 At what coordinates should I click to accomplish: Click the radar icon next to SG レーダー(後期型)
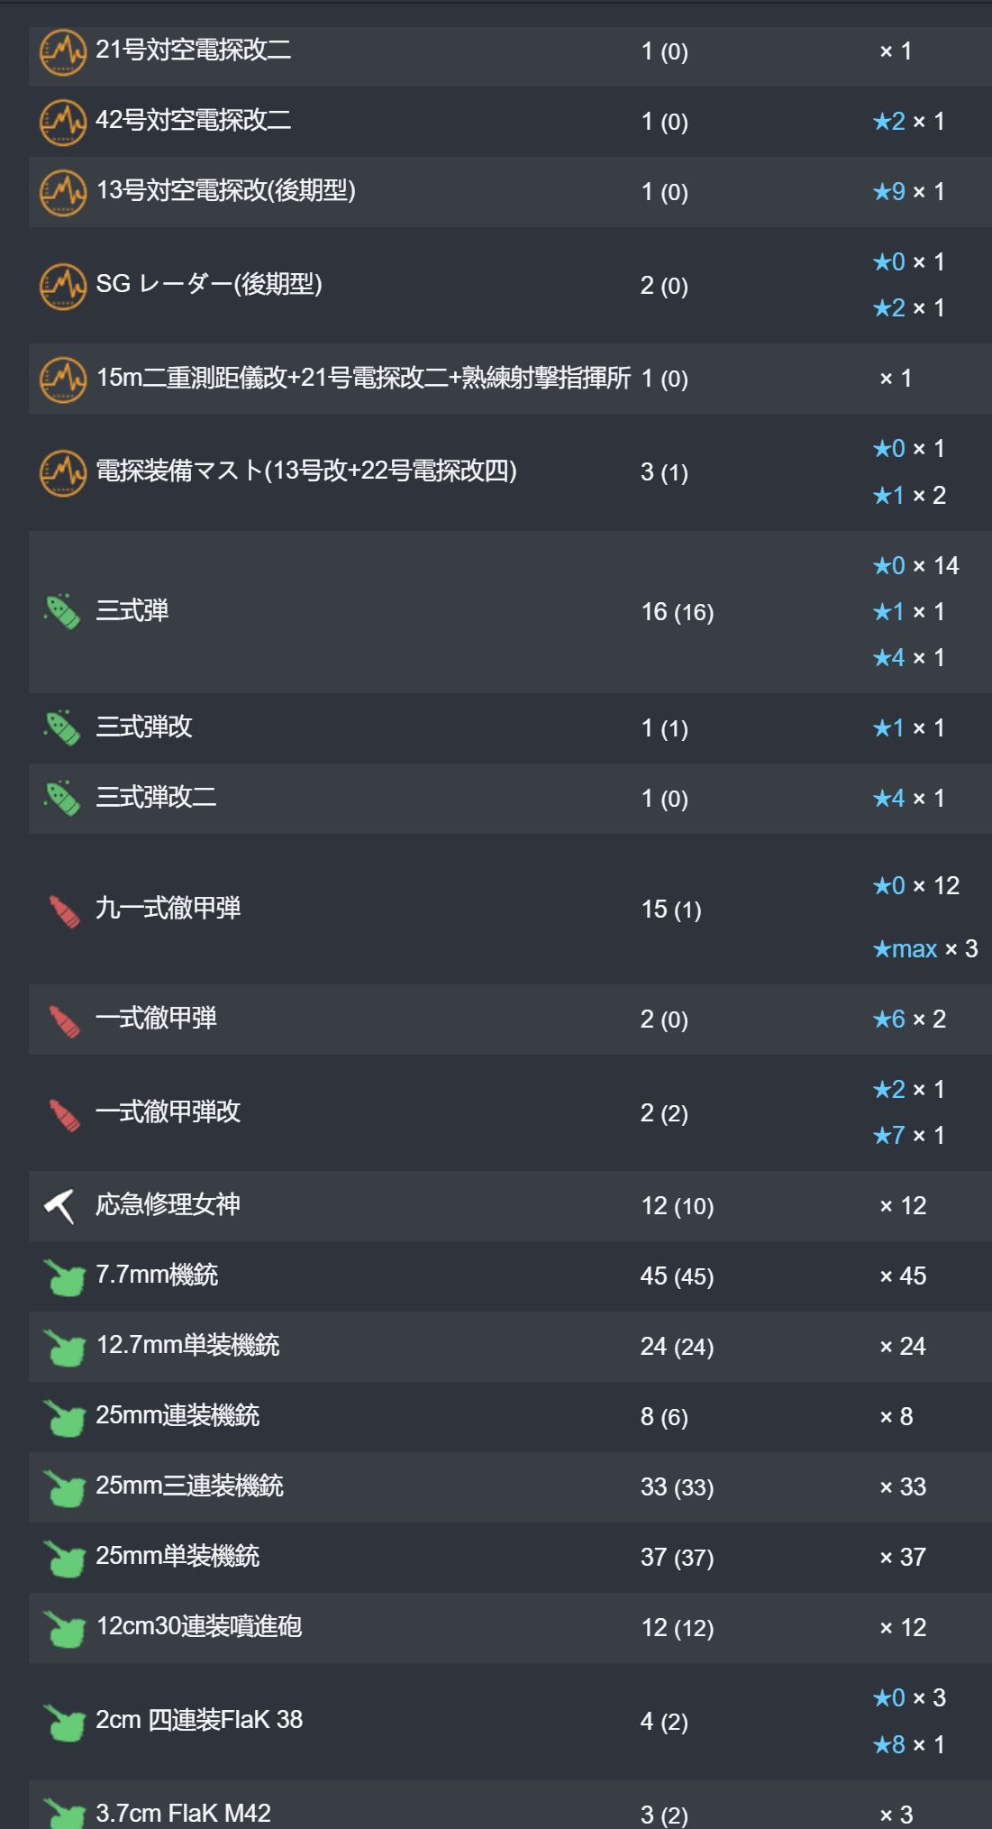pyautogui.click(x=63, y=286)
